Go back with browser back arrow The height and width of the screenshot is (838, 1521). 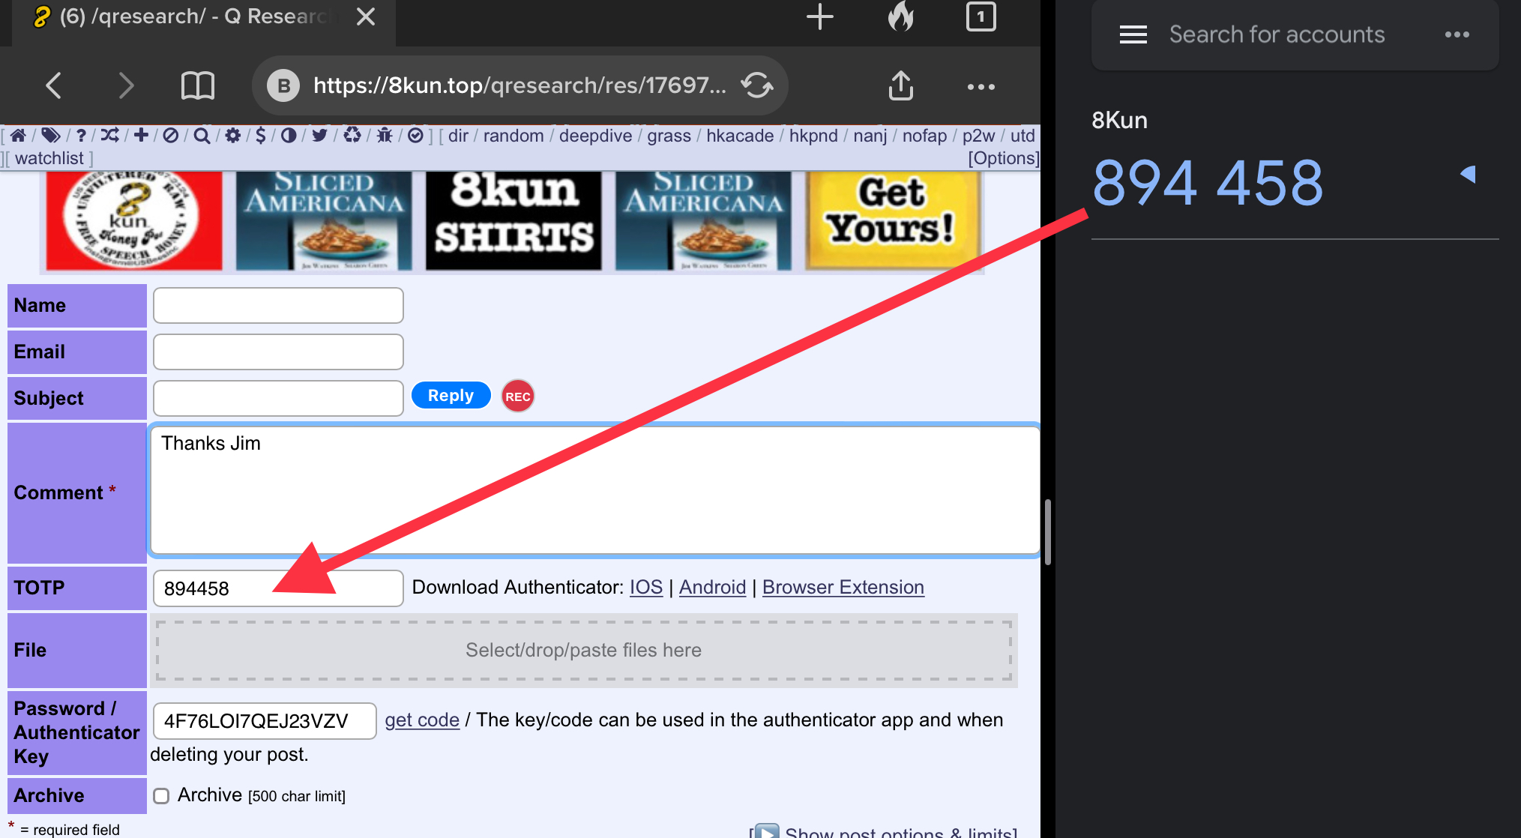[x=53, y=86]
